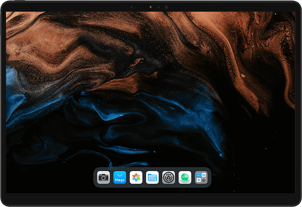Launch the green Messages chat app
The height and width of the screenshot is (207, 302).
coord(185,177)
